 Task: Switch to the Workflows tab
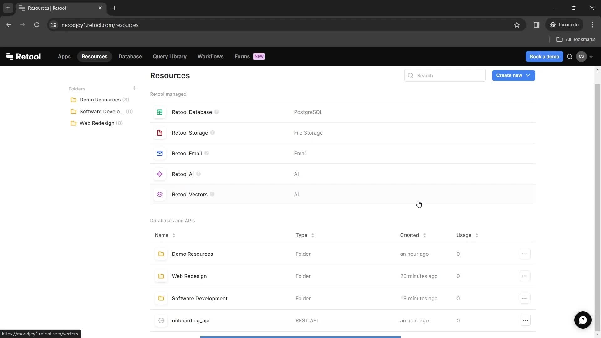coord(211,57)
